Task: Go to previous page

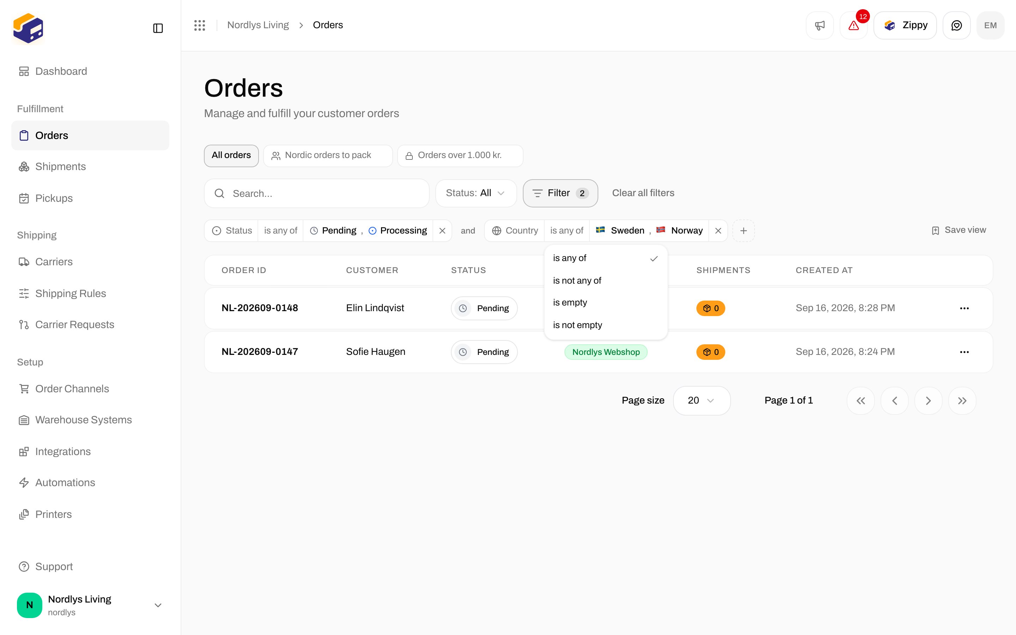Action: tap(895, 401)
